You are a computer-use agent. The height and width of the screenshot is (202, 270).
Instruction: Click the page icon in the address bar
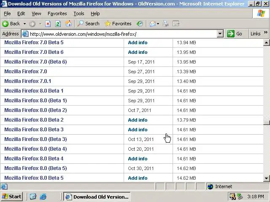(x=25, y=34)
